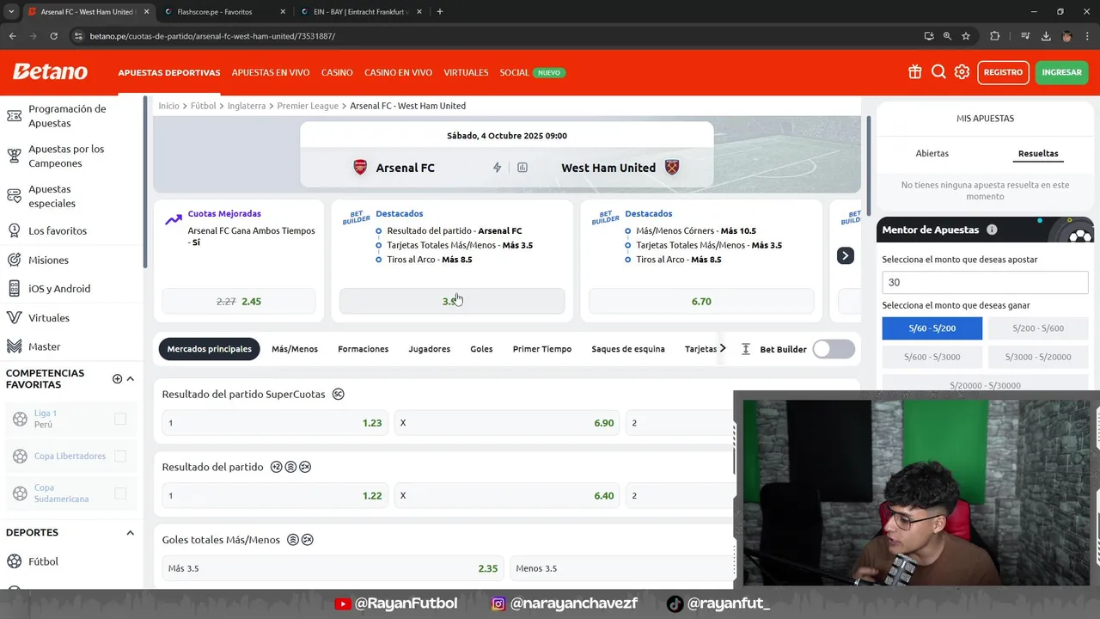Image resolution: width=1100 pixels, height=619 pixels.
Task: Click the trophy icon for Apuestas por los Campeones
Action: point(14,156)
